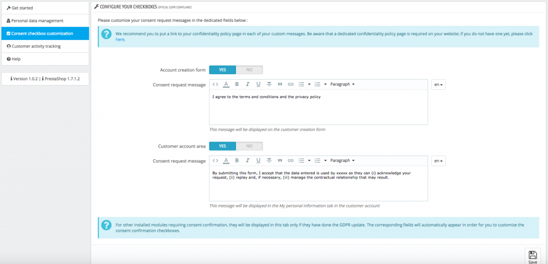Open Personal data management tab
The image size is (548, 264).
point(45,21)
